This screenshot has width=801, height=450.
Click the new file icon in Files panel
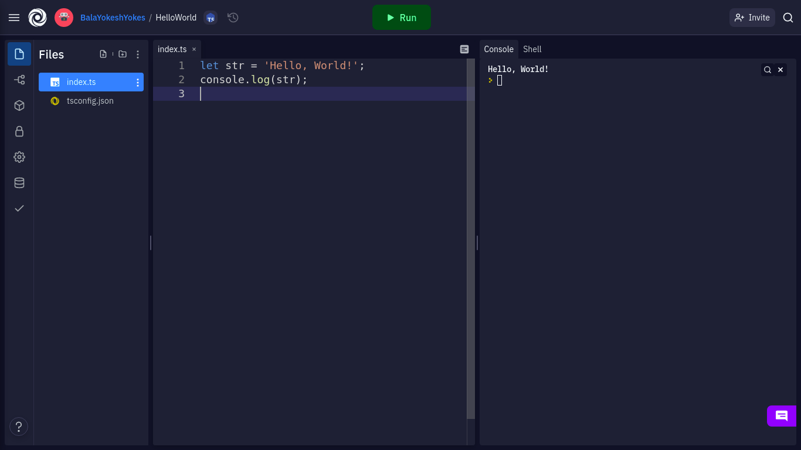coord(103,53)
